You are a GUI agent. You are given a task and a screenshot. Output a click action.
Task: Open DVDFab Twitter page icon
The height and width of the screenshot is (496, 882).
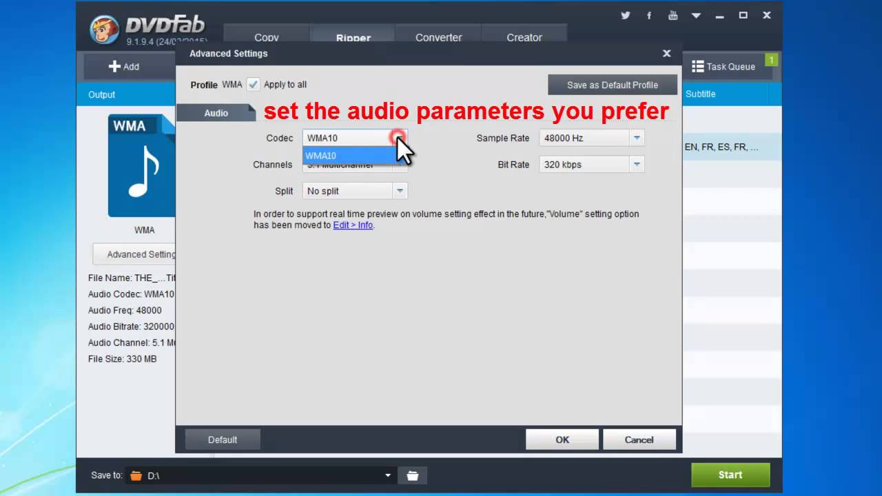(x=626, y=15)
